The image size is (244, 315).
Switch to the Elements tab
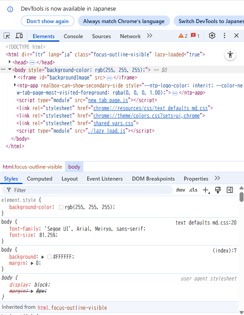pos(43,36)
